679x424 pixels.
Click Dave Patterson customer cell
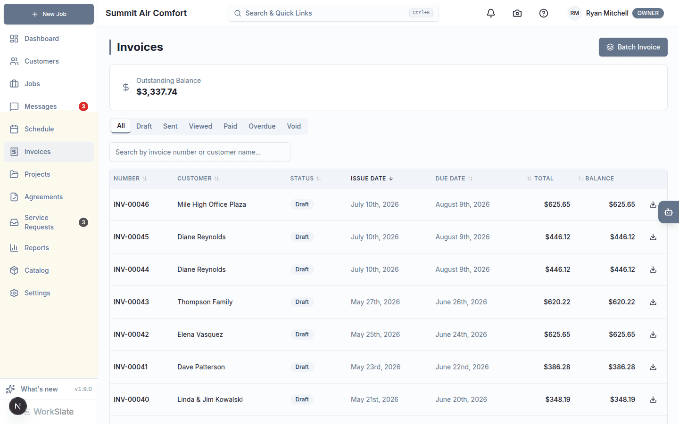201,367
